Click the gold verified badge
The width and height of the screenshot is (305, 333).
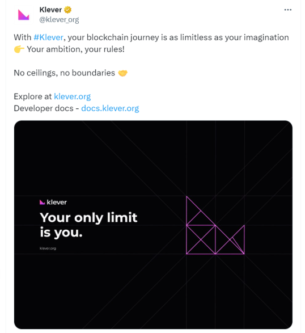[67, 10]
